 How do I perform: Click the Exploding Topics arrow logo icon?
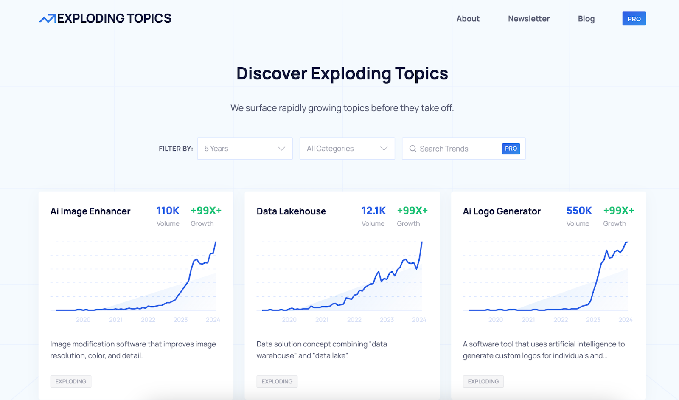[x=48, y=18]
